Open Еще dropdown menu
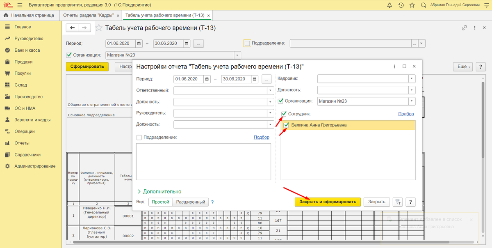The height and width of the screenshot is (248, 492). click(463, 67)
